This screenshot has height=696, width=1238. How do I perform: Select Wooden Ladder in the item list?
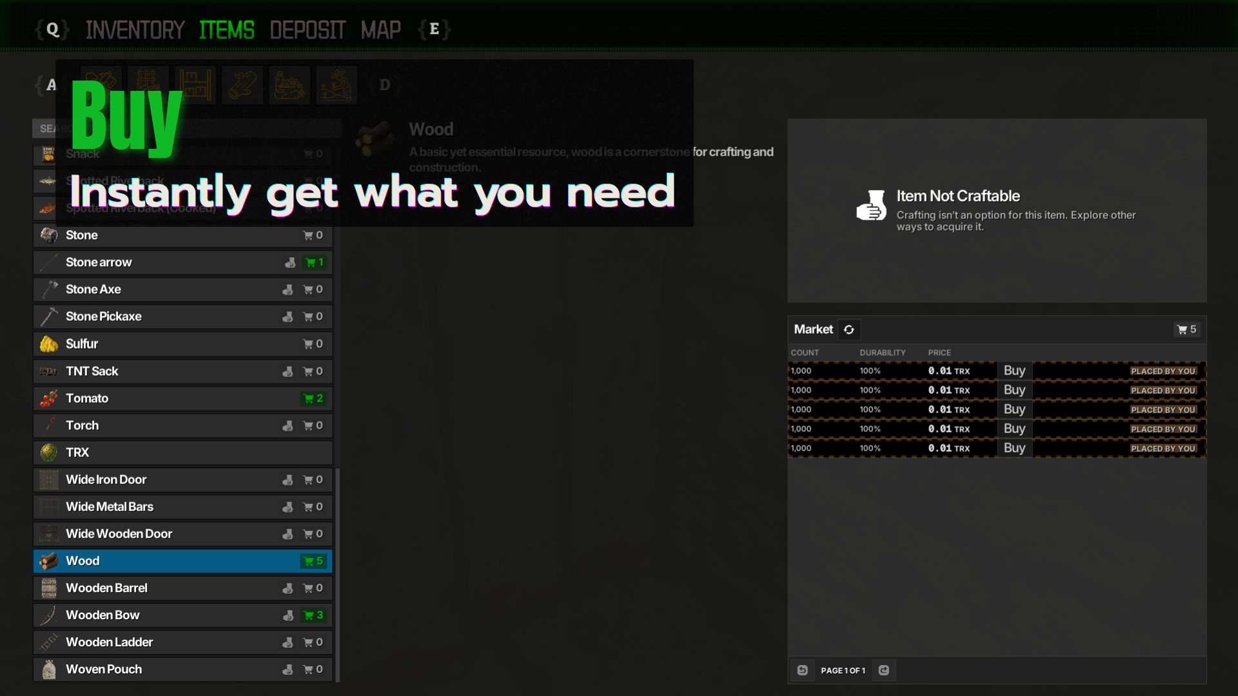(183, 643)
